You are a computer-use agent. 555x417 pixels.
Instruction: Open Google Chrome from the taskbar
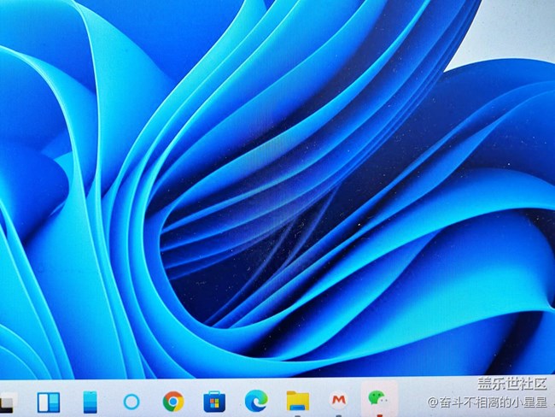click(x=173, y=401)
